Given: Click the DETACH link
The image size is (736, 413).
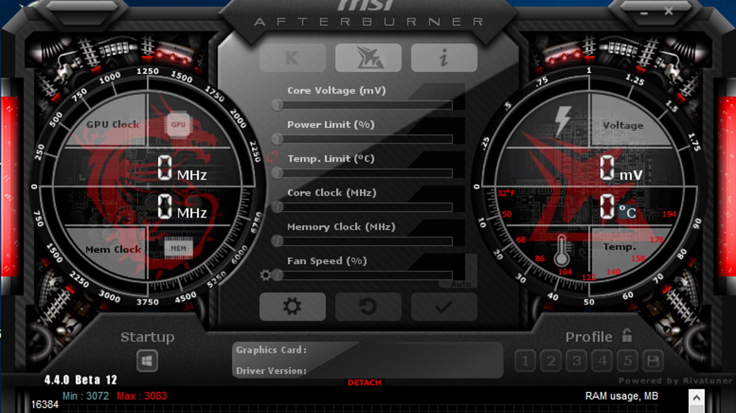Looking at the screenshot, I should click(x=365, y=383).
